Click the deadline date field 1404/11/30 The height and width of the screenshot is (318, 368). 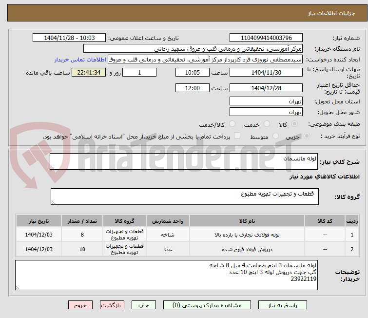click(266, 72)
